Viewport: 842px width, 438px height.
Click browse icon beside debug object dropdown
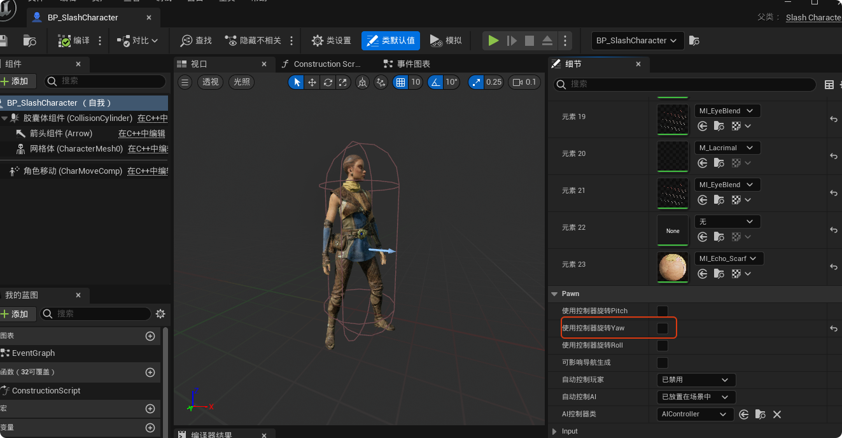click(x=694, y=41)
